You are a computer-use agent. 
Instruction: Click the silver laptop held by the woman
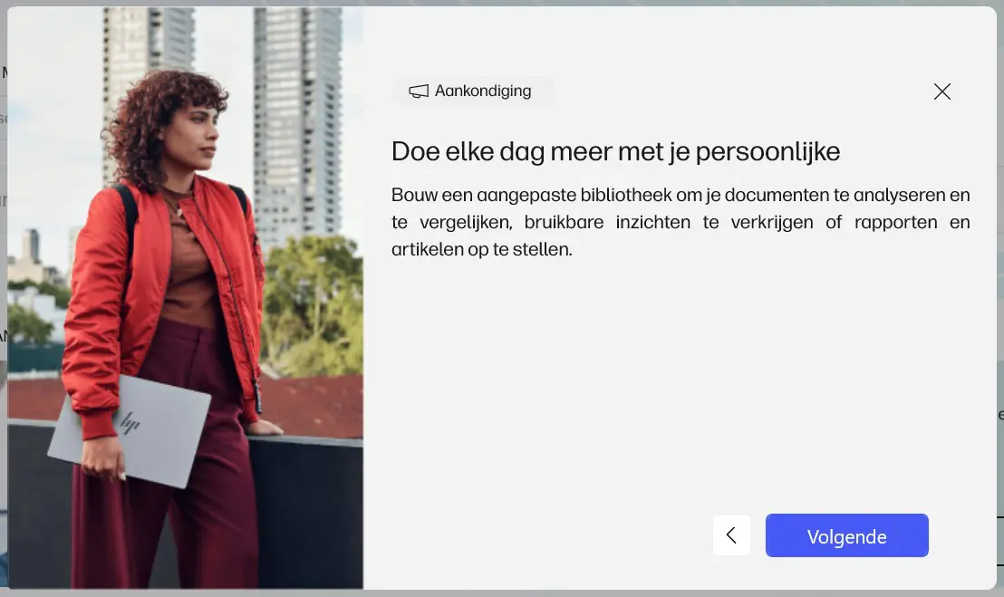[130, 430]
